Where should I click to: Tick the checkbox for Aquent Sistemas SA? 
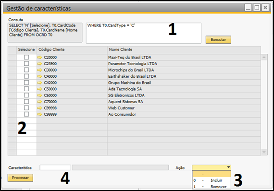[x=26, y=101]
